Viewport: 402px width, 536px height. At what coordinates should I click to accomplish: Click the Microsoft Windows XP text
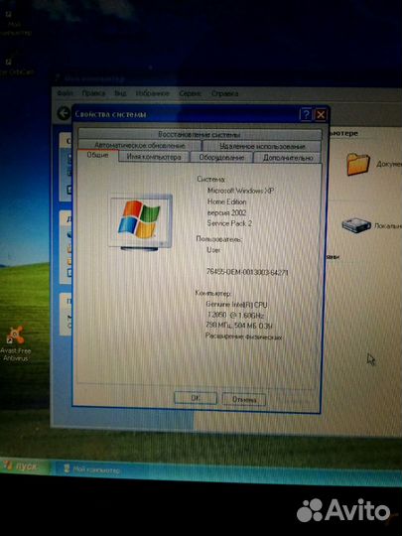240,191
